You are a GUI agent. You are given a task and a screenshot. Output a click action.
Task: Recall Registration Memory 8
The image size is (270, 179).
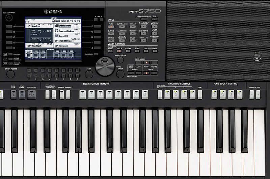145,95
